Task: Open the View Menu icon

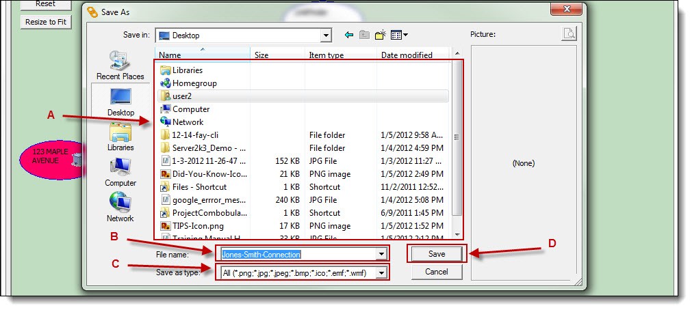Action: (399, 35)
